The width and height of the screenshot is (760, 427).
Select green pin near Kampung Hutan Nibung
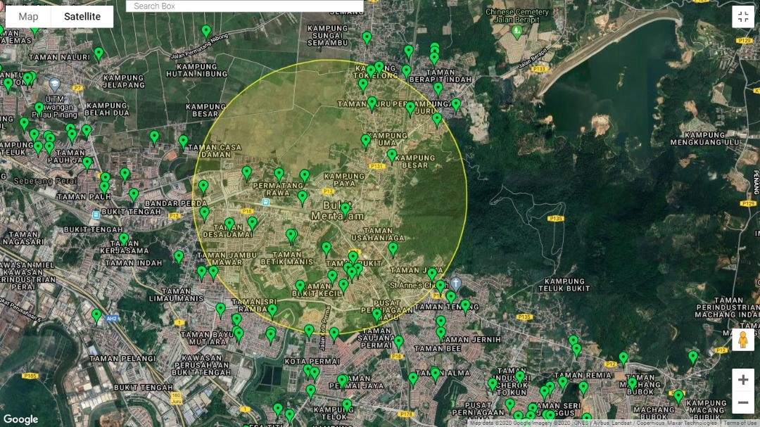click(206, 31)
